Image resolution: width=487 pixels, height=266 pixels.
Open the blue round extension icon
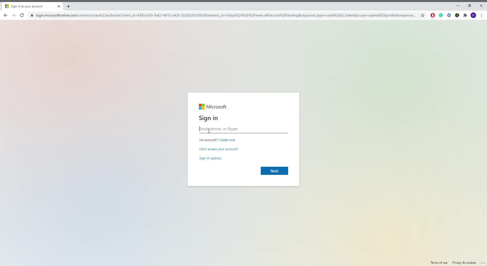[449, 15]
